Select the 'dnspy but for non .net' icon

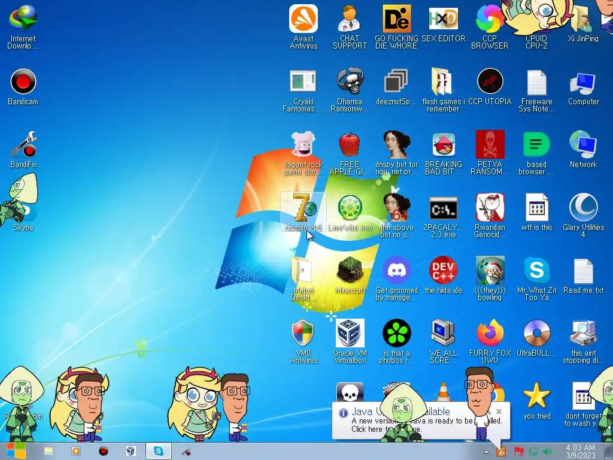[x=396, y=153]
